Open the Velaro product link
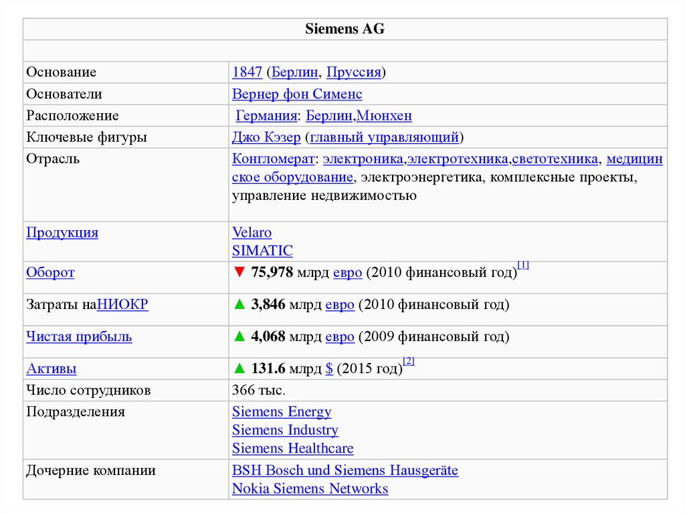Screen dimensions: 685x513 tap(252, 233)
